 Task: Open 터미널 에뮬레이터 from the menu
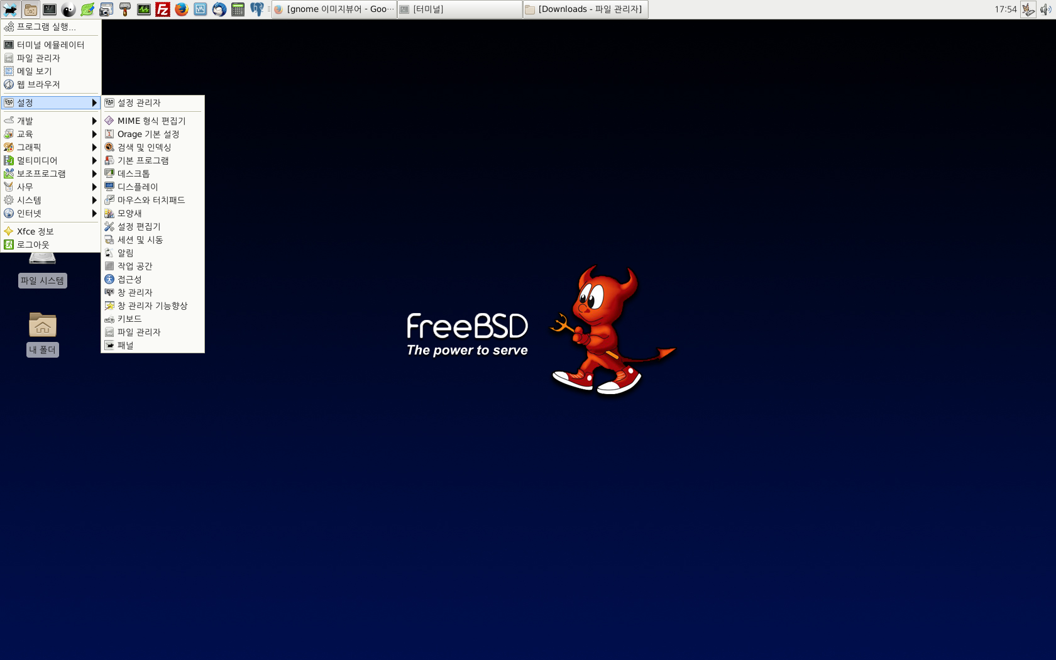pyautogui.click(x=50, y=45)
